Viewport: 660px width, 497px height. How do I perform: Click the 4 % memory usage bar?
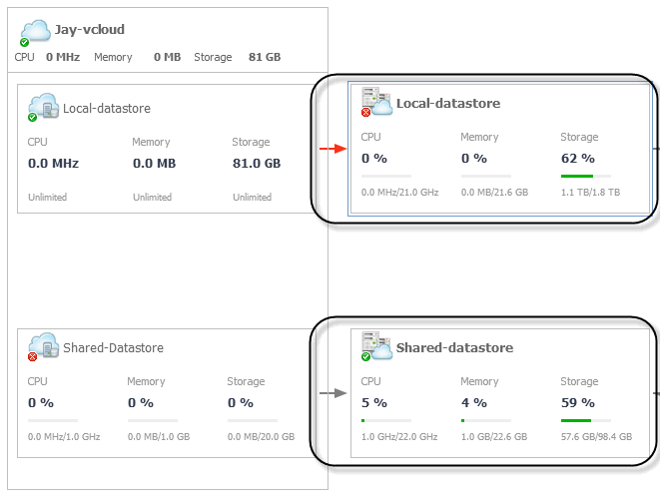tap(485, 420)
